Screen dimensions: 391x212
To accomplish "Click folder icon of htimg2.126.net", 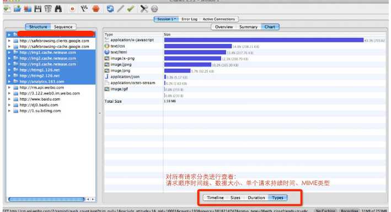I will (x=16, y=75).
